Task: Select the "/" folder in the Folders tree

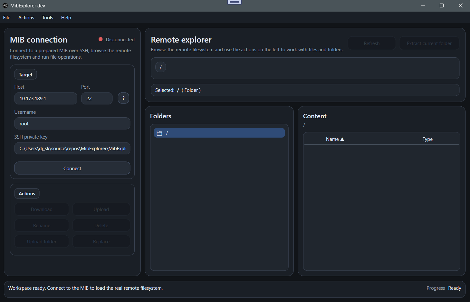Action: click(219, 133)
